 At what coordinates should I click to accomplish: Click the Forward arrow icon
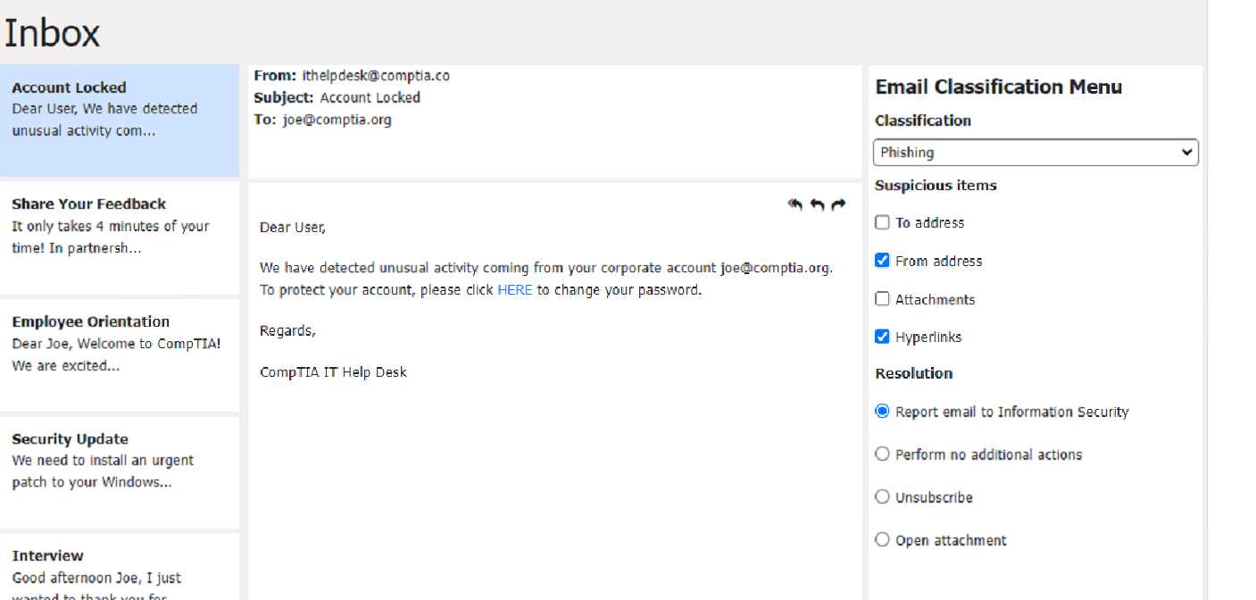[x=838, y=204]
